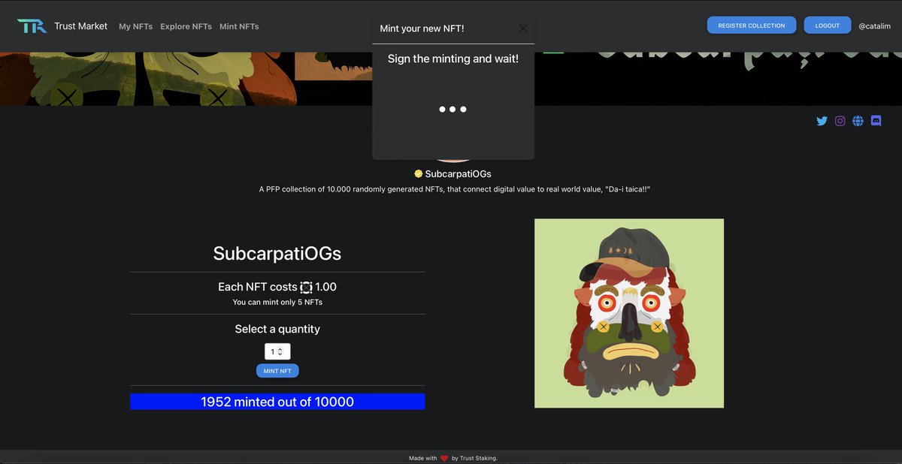Click the large SubcarpatiOGs heading
902x464 pixels.
[x=277, y=253]
